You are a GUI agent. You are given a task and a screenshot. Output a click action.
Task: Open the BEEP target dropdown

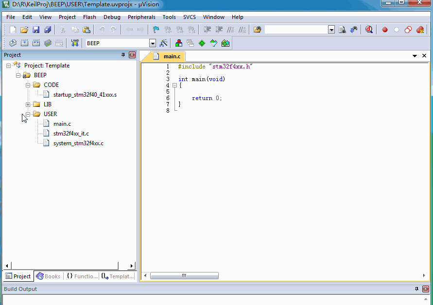pyautogui.click(x=153, y=43)
